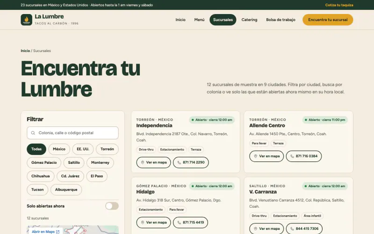Click the external link icon beside Abrir en Maps
The height and width of the screenshot is (234, 374).
coord(58,232)
